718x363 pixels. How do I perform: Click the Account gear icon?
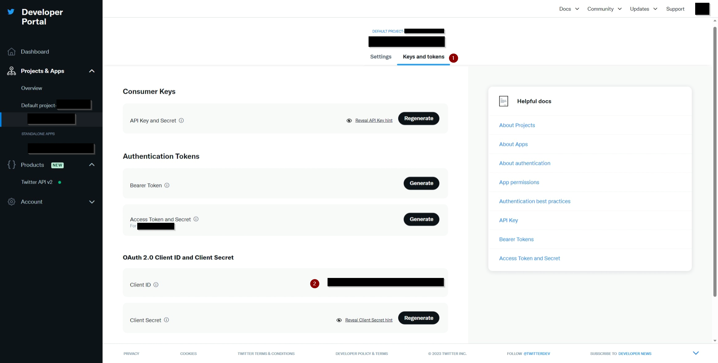coord(11,202)
